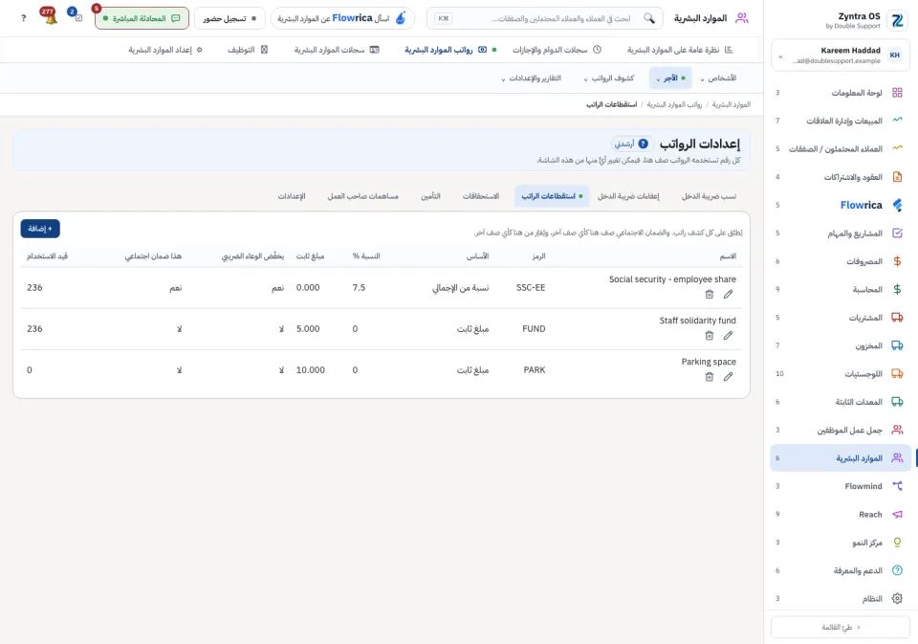Open المشتريات purchases in sidebar
This screenshot has width=918, height=644.
tap(841, 318)
